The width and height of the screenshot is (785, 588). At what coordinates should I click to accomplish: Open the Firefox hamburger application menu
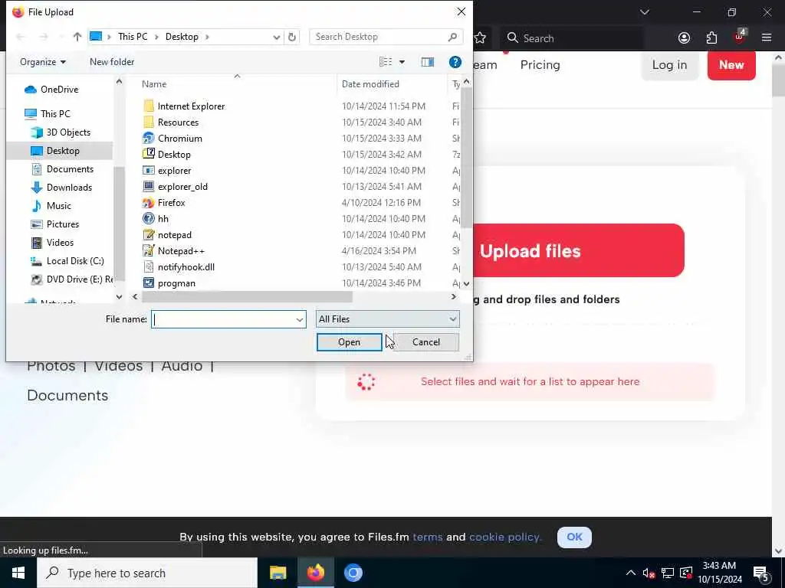[x=767, y=38]
